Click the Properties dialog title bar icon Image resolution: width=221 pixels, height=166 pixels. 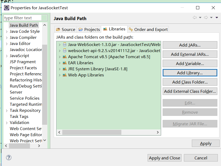point(6,8)
